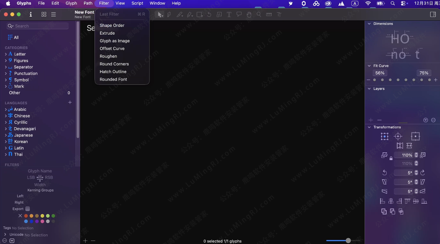The width and height of the screenshot is (440, 244).
Task: Select the Annotation speech-bubble tool
Action: coord(239,14)
